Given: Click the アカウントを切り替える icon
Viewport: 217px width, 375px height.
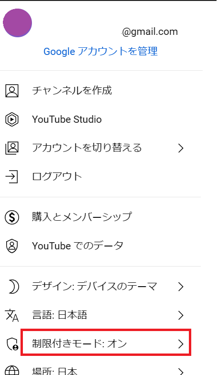Looking at the screenshot, I should [x=12, y=148].
